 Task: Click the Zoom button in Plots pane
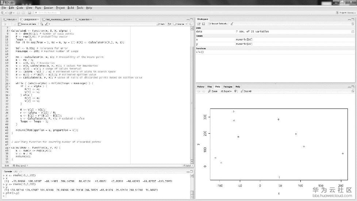click(213, 91)
